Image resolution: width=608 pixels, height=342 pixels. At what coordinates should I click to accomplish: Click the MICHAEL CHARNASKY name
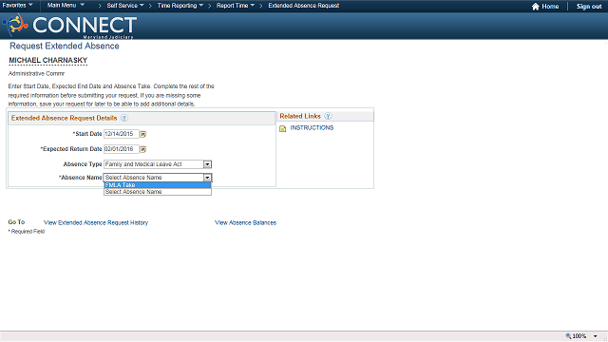point(48,61)
